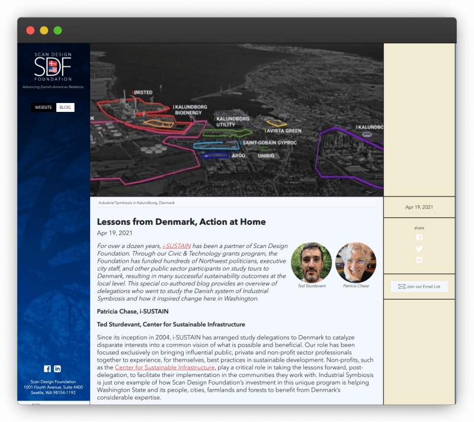Open the Facebook icon in the left sidebar
The image size is (474, 422).
point(47,369)
